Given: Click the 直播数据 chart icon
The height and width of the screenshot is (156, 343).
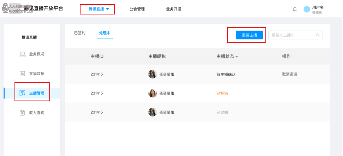Looking at the screenshot, I should [23, 74].
